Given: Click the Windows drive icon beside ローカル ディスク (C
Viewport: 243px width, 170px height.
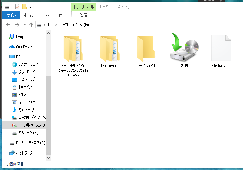Looking at the screenshot, I should 14,118.
